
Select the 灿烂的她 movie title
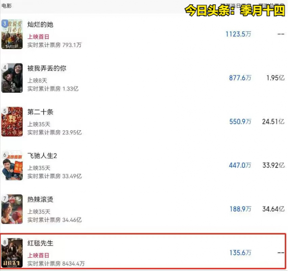click(40, 25)
